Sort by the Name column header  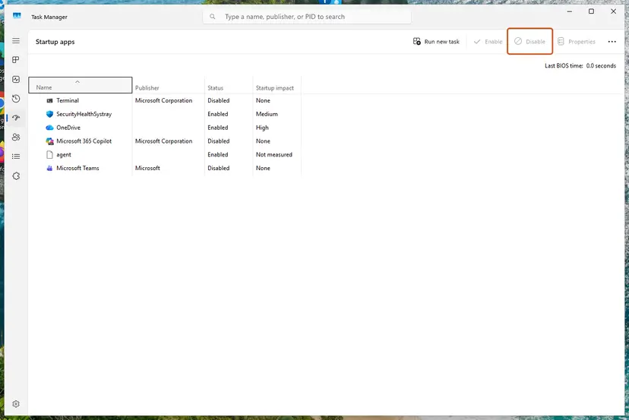pos(81,85)
